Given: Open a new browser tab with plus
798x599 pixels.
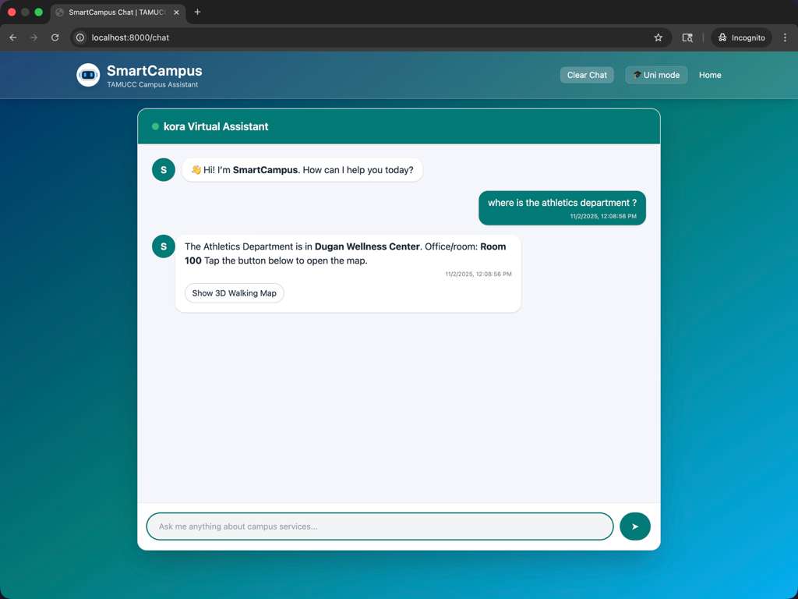Looking at the screenshot, I should [197, 12].
